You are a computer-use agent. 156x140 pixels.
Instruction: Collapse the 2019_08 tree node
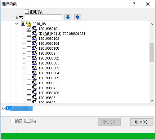click(16, 24)
